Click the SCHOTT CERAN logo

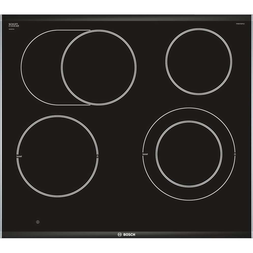click(x=14, y=25)
